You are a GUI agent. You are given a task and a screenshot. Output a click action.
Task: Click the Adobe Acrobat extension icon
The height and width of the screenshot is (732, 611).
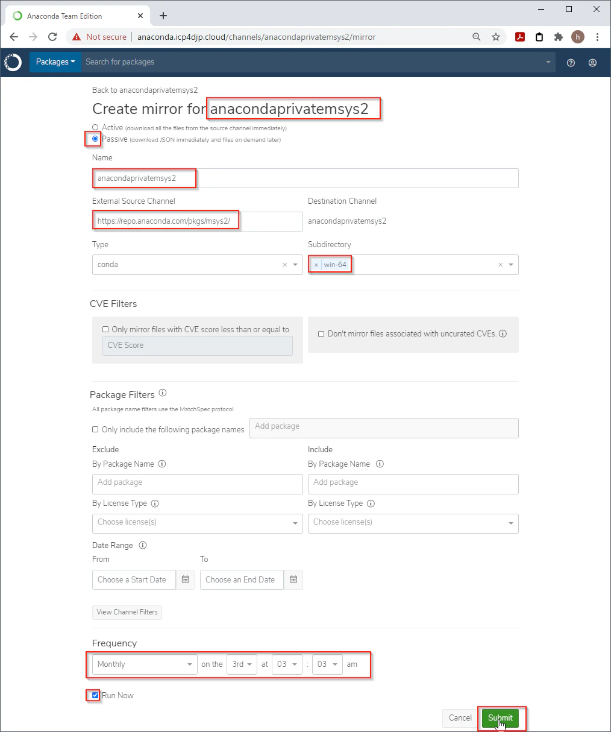coord(520,37)
